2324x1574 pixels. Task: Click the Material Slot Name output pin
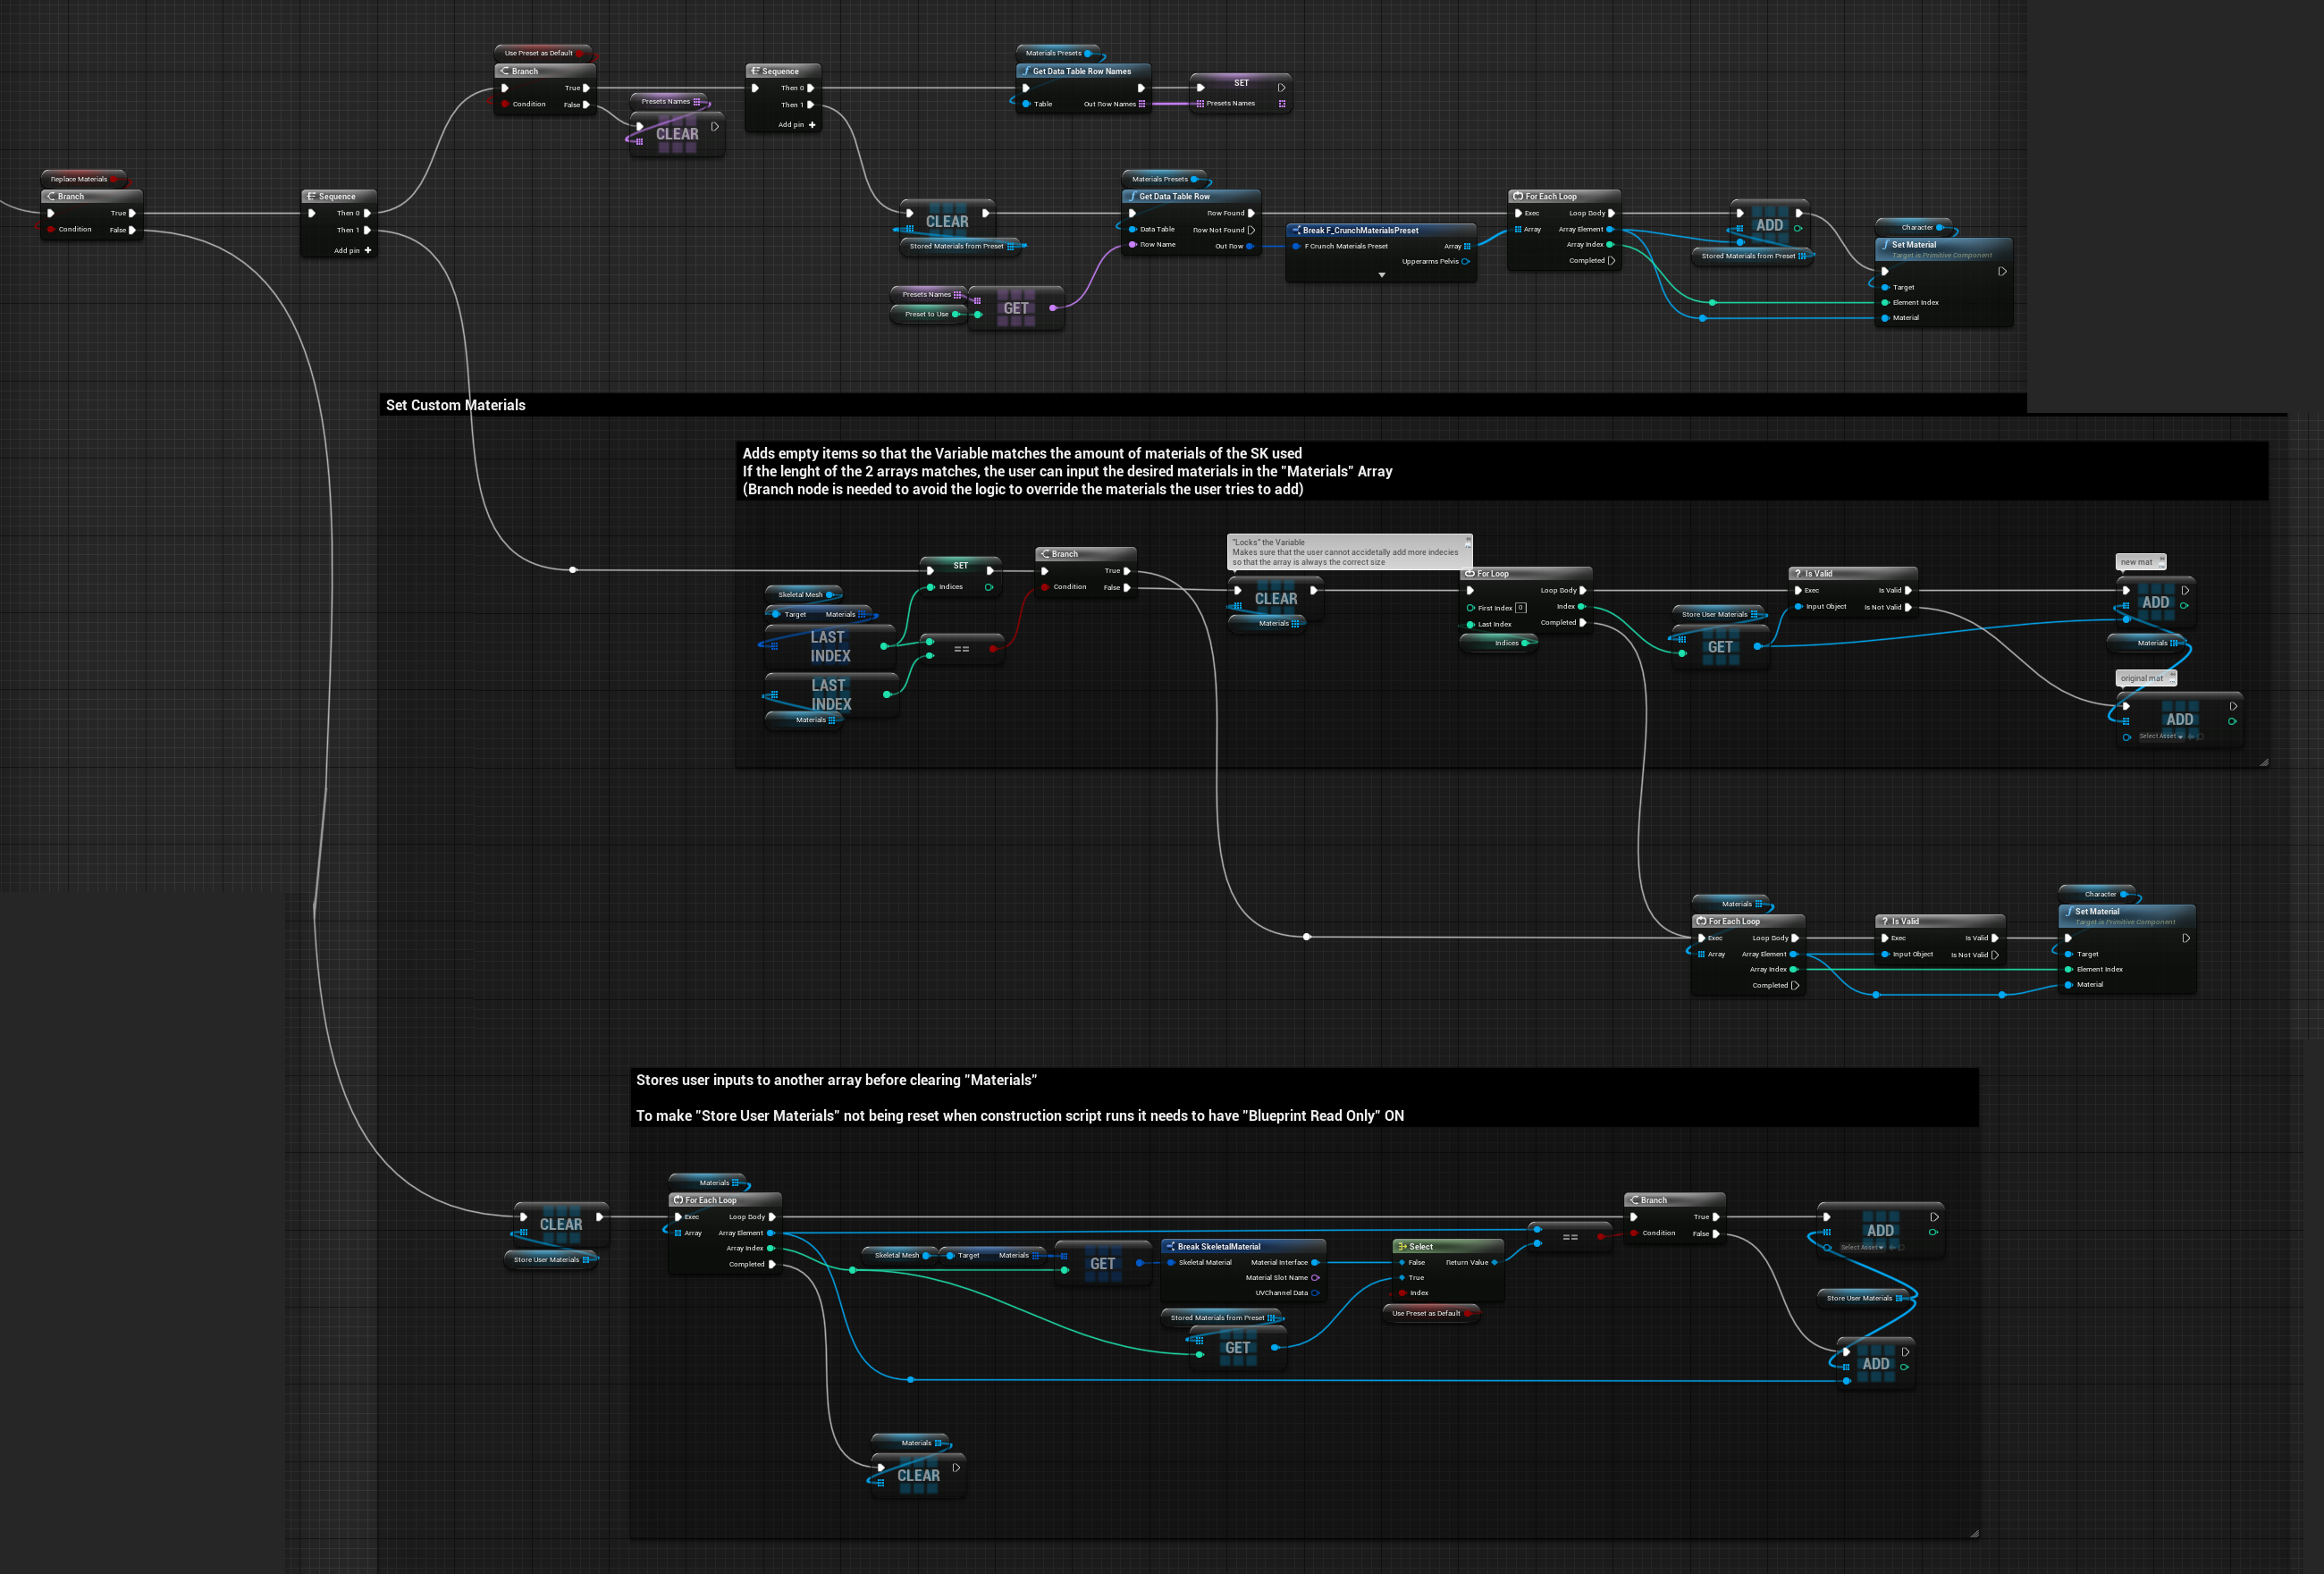1315,1278
